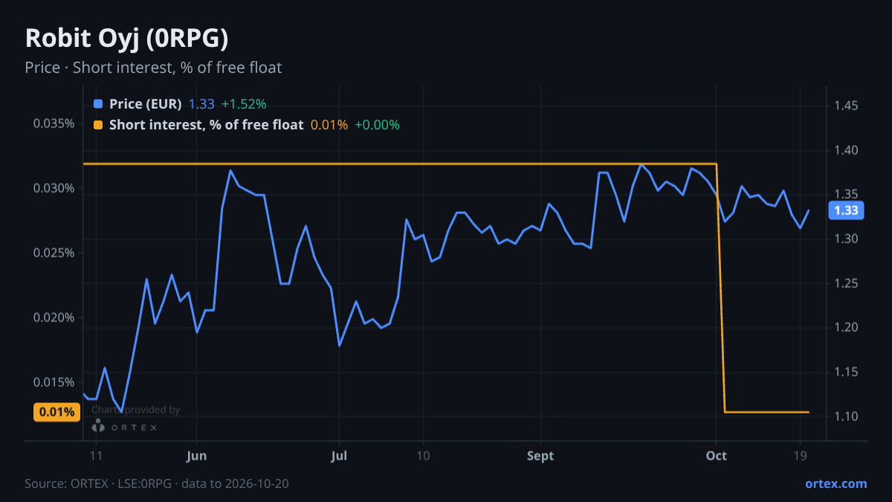The height and width of the screenshot is (502, 892).
Task: Click the 0.035% left axis label
Action: (54, 123)
